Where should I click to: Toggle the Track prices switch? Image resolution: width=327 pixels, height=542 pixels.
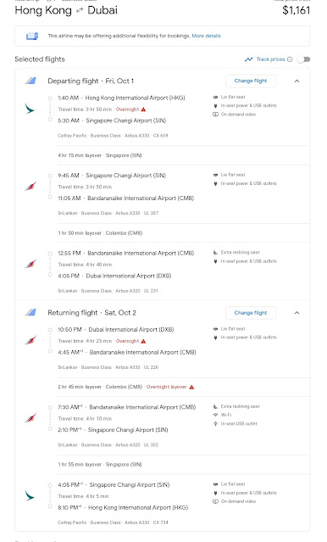click(x=304, y=59)
